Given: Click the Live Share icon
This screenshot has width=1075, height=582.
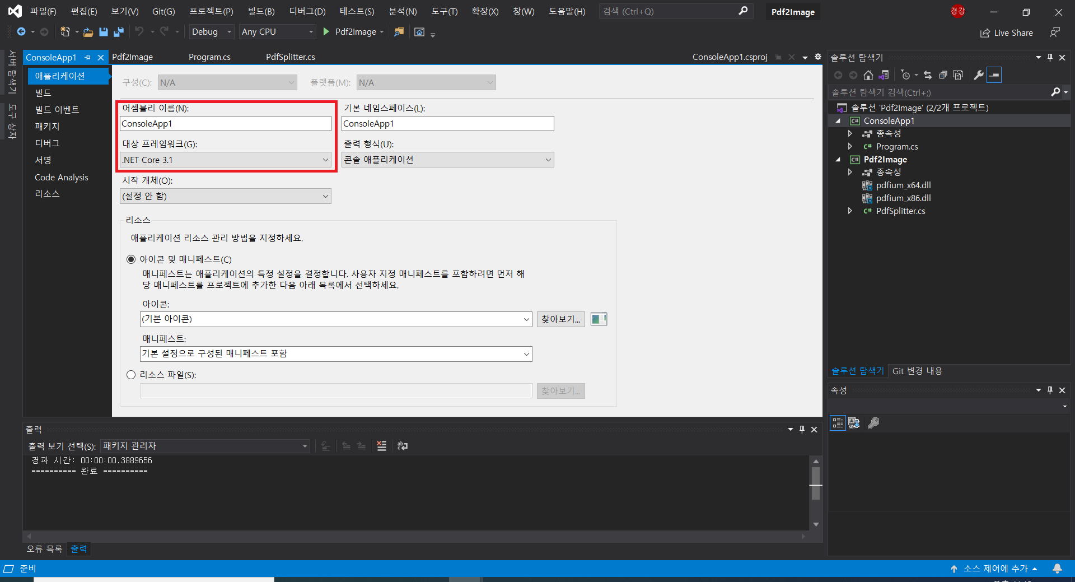Looking at the screenshot, I should (985, 33).
